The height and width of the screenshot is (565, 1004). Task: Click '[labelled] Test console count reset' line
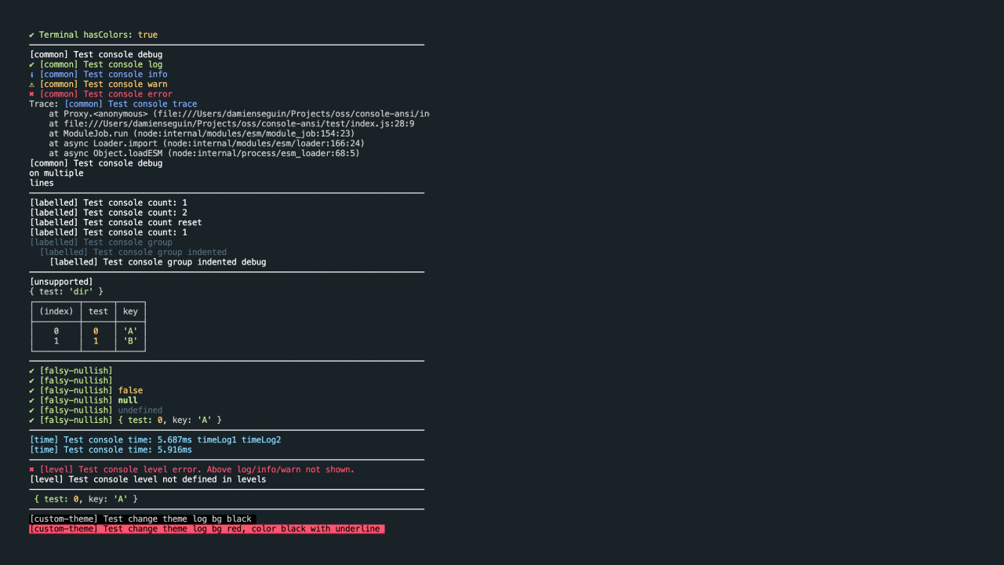(115, 222)
